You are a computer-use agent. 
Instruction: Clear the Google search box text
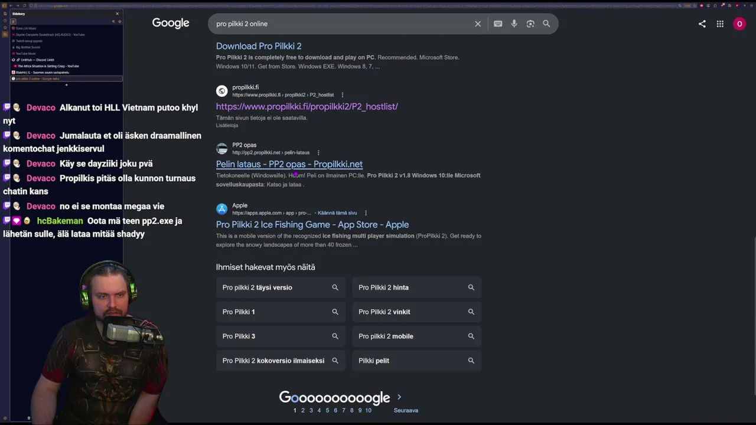coord(478,24)
